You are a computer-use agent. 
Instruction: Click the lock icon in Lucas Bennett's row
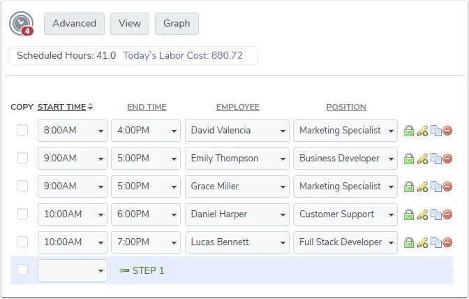[x=409, y=242]
